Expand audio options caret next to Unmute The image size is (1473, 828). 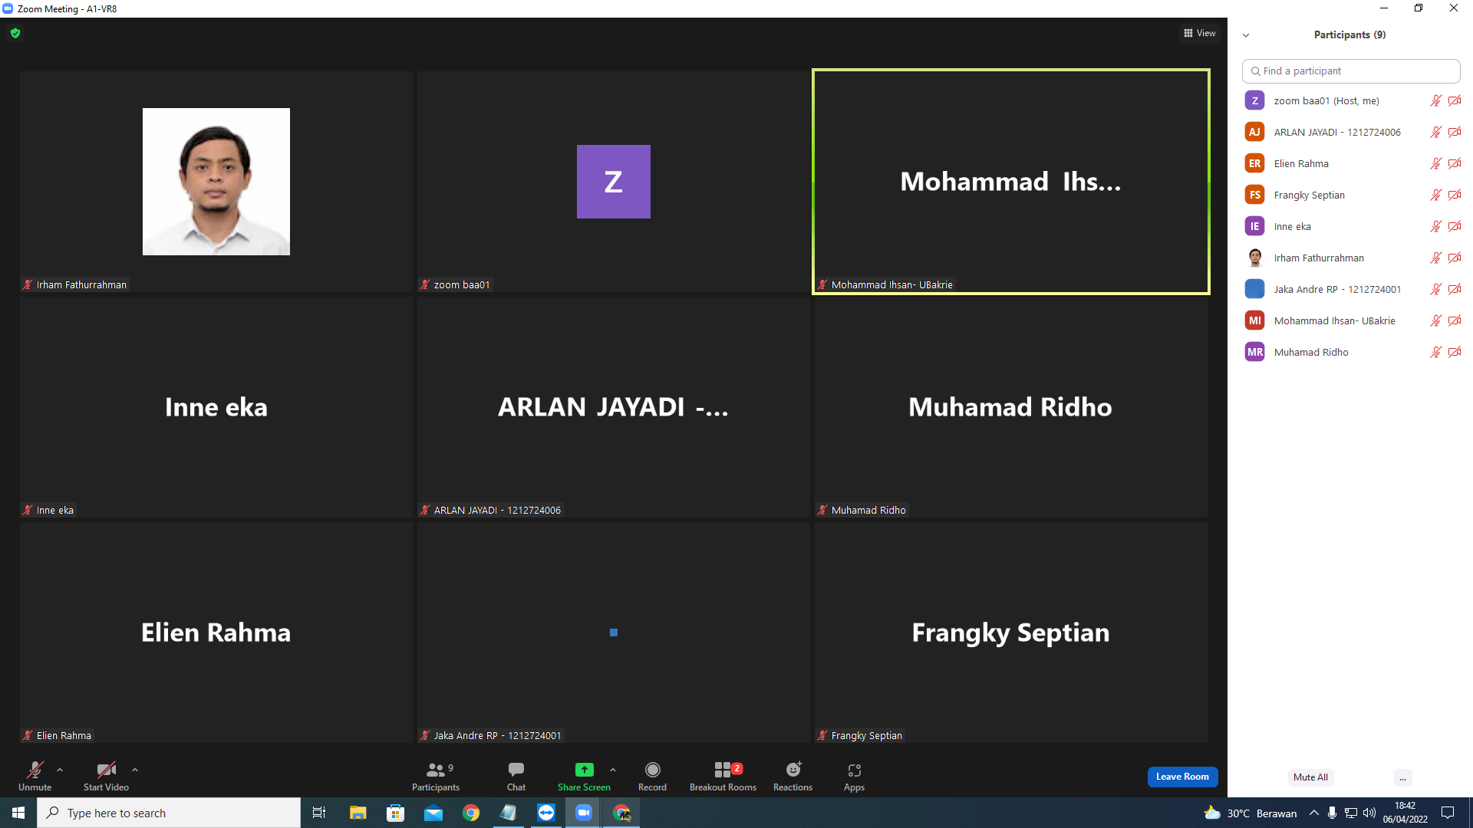[x=60, y=770]
